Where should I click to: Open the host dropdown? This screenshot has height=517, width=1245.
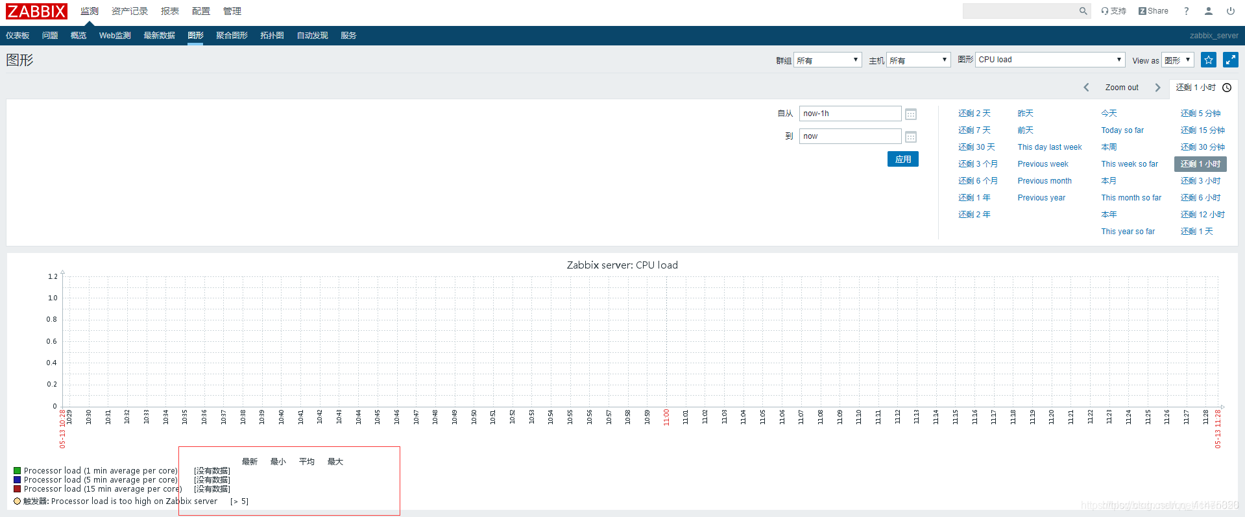[919, 60]
